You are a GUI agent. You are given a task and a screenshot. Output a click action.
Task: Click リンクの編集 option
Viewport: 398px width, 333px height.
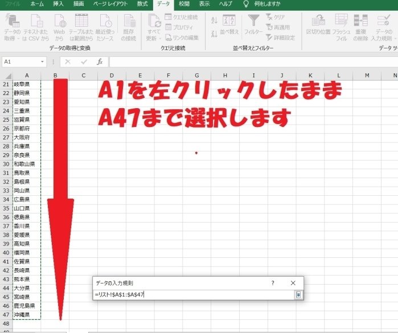tap(182, 38)
